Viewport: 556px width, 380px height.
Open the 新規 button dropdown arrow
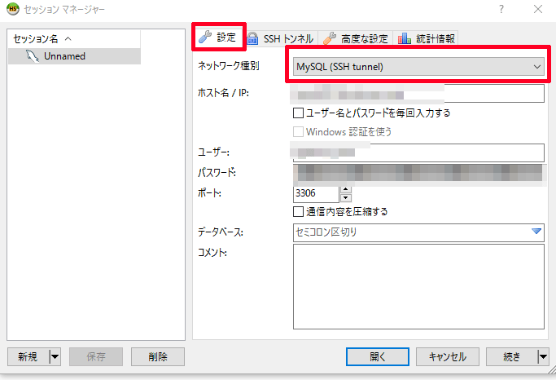(x=55, y=356)
